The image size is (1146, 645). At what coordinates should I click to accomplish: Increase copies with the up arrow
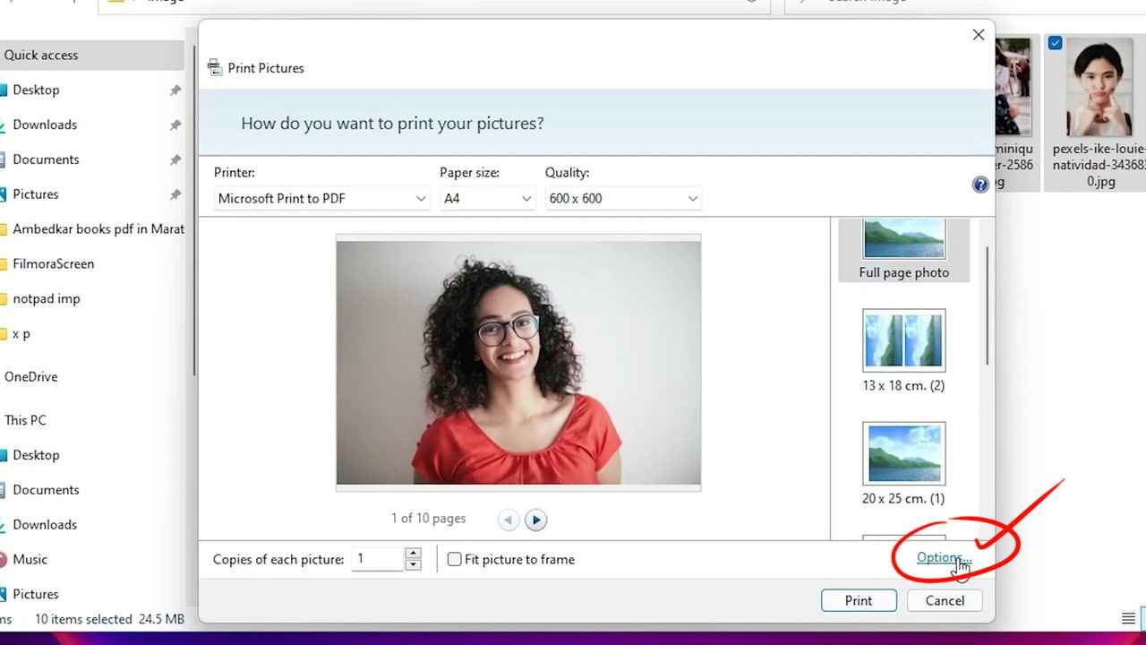pyautogui.click(x=413, y=554)
